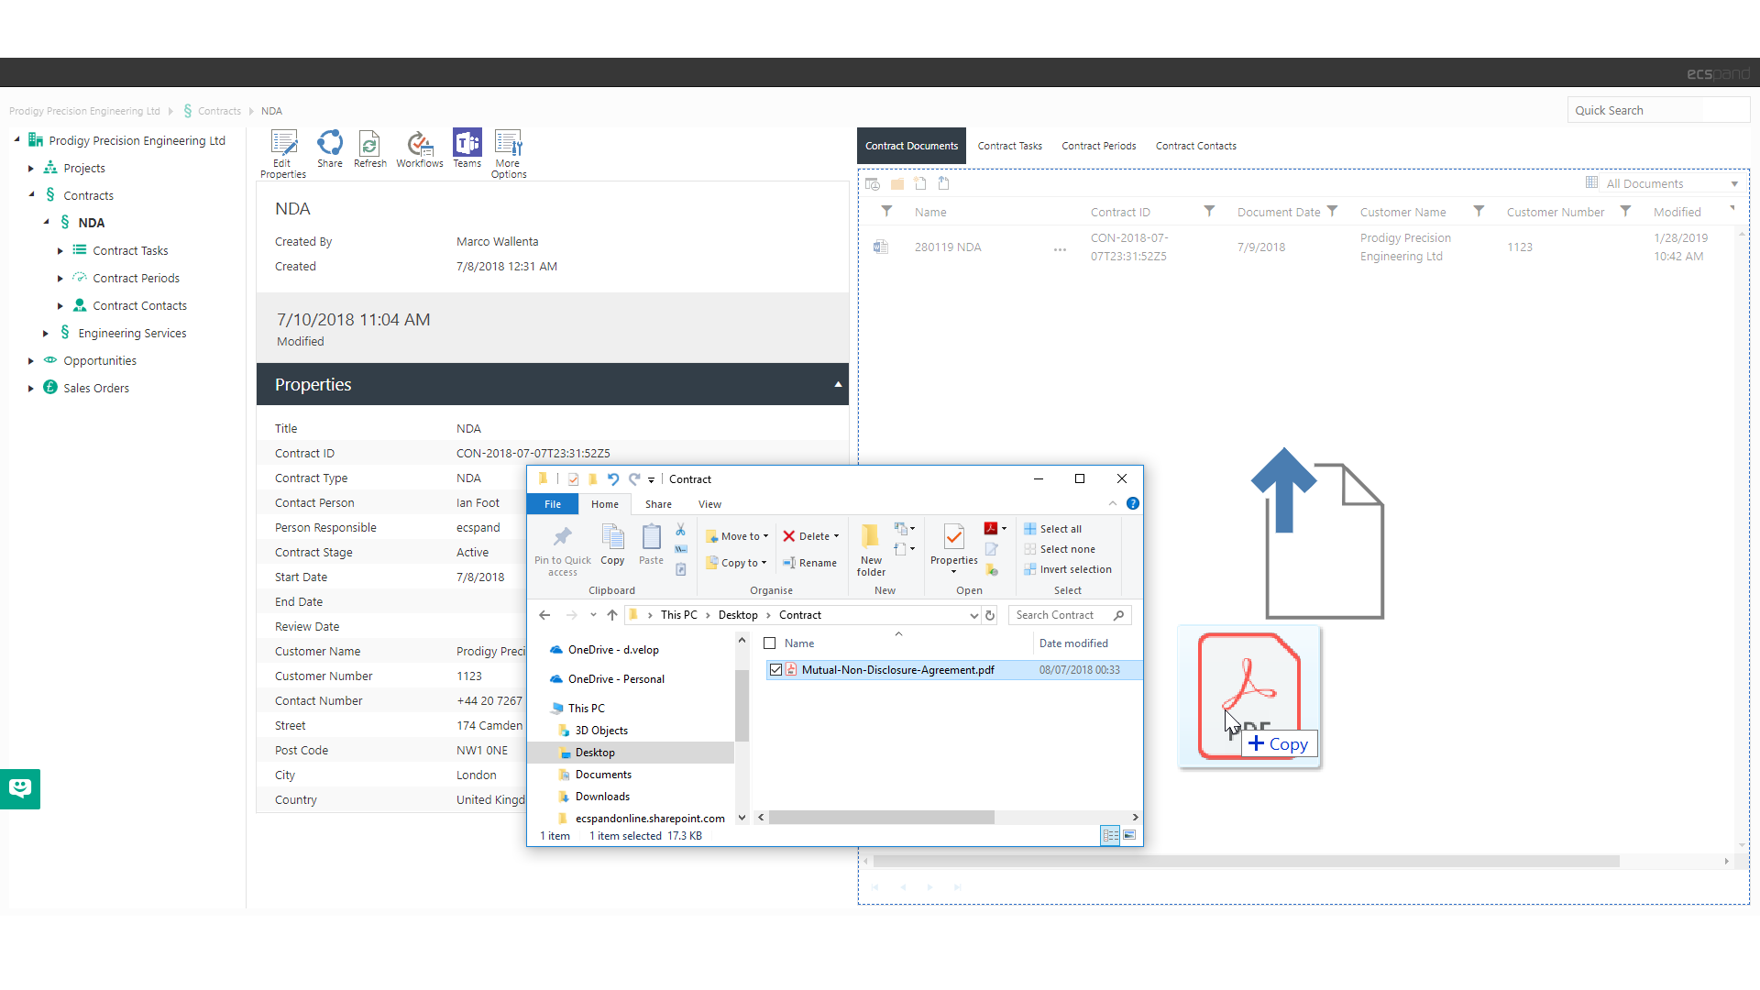Refresh the NDA contract view
This screenshot has height=990, width=1760.
369,148
